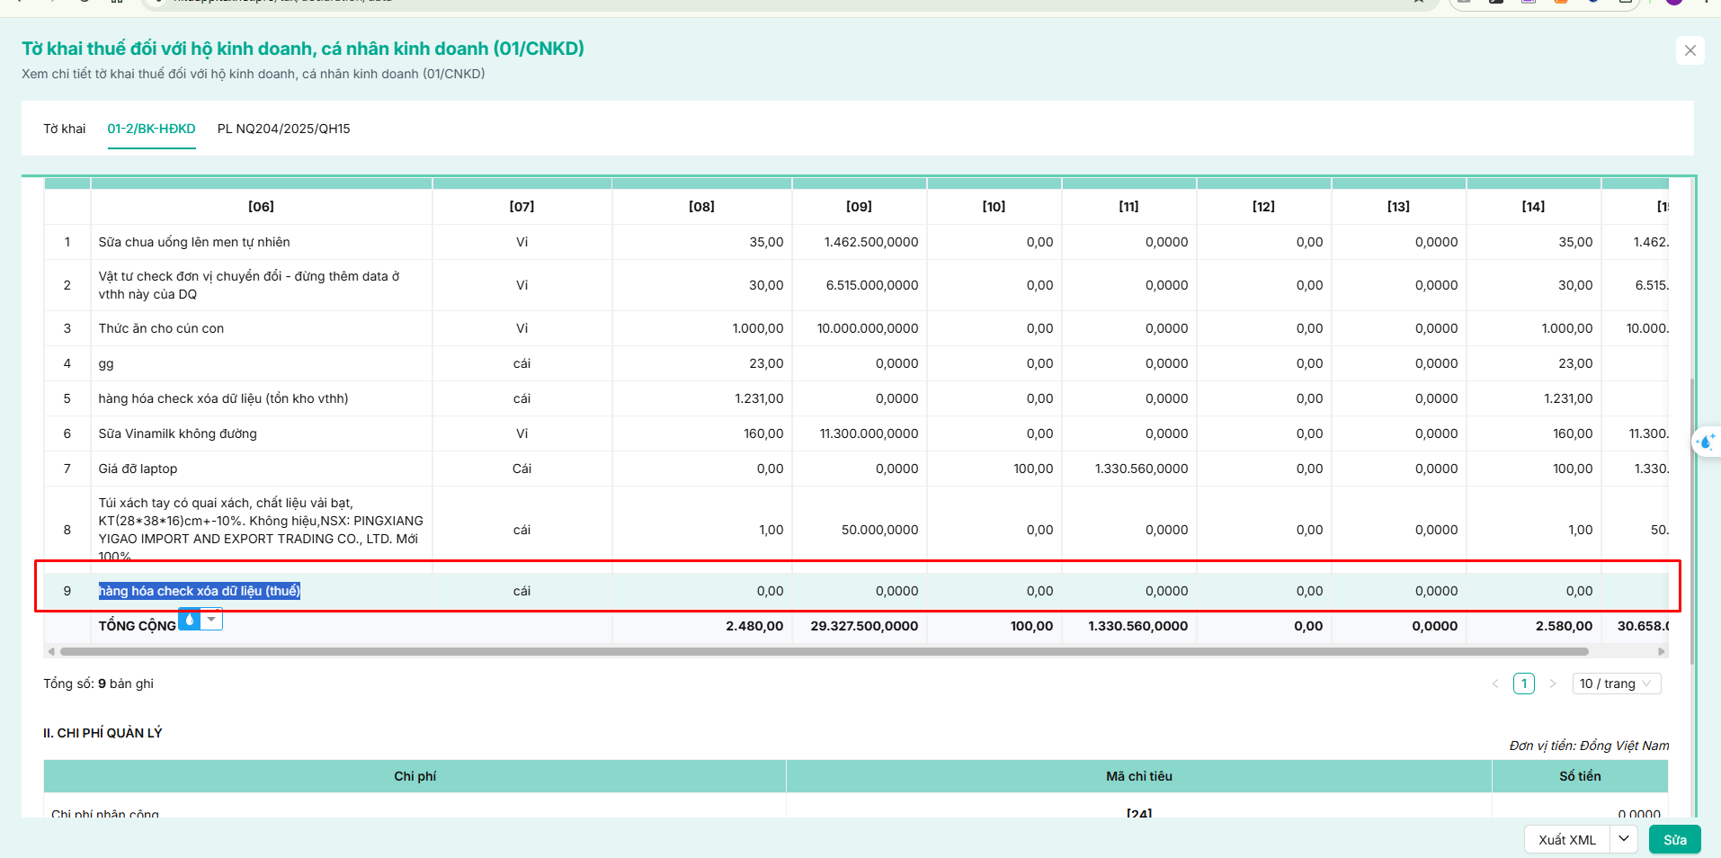
Task: Select page 1 in pagination
Action: 1523,684
